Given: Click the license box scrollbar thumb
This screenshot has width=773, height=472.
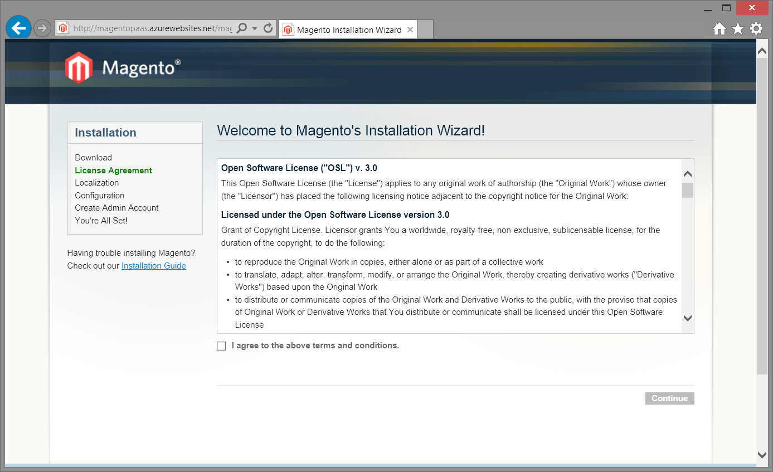Looking at the screenshot, I should point(688,190).
